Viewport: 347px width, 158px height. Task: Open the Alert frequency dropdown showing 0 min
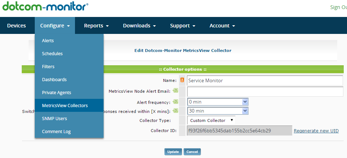(x=218, y=102)
